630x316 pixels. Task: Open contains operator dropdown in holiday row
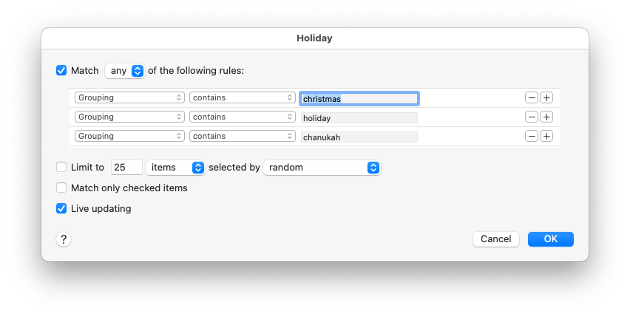(243, 117)
